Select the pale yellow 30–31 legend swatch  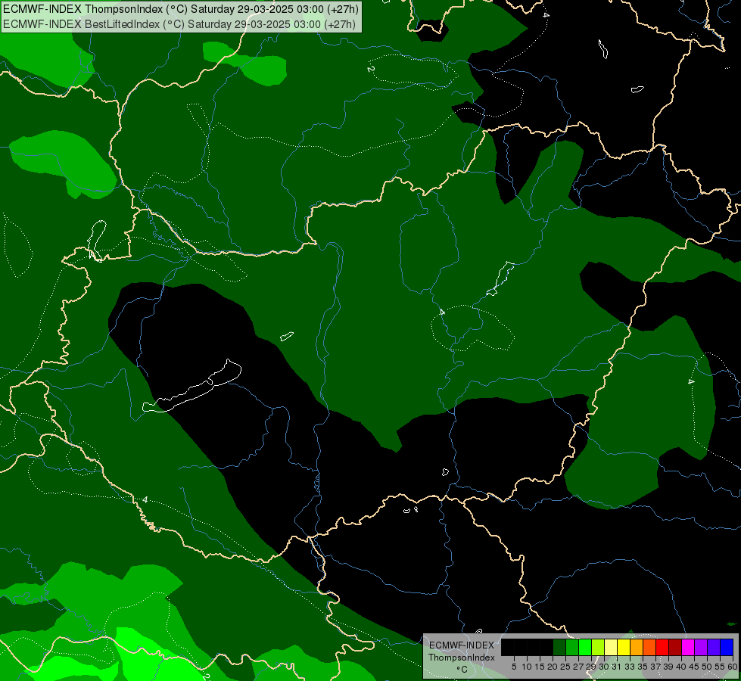coord(611,647)
